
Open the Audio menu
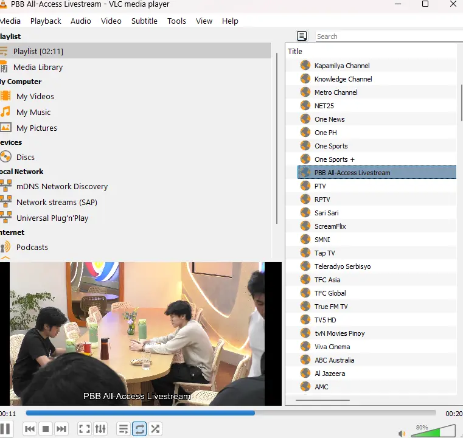click(x=80, y=21)
